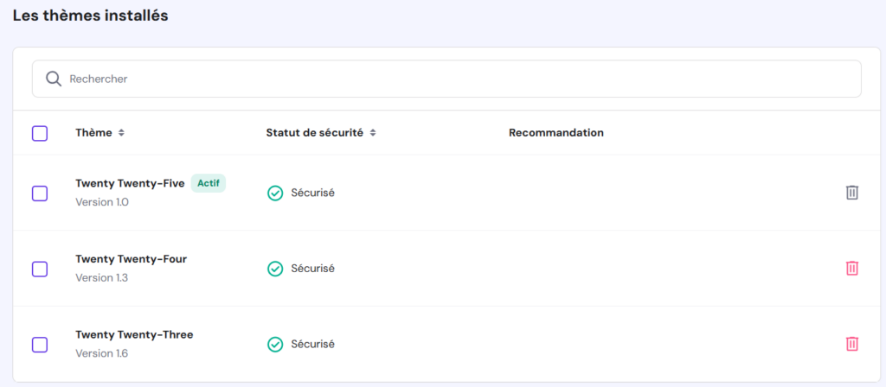This screenshot has height=387, width=886.
Task: Click Twenty Twenty-Five secure checkmark icon
Action: click(x=275, y=193)
